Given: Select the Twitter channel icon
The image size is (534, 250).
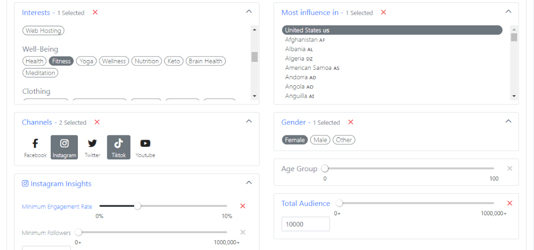Looking at the screenshot, I should coord(92,148).
